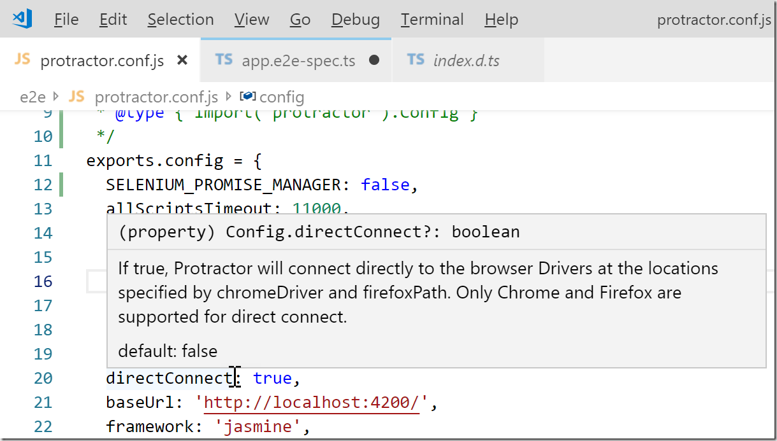Open the Terminal menu
Screen dimensions: 777x441
(432, 20)
